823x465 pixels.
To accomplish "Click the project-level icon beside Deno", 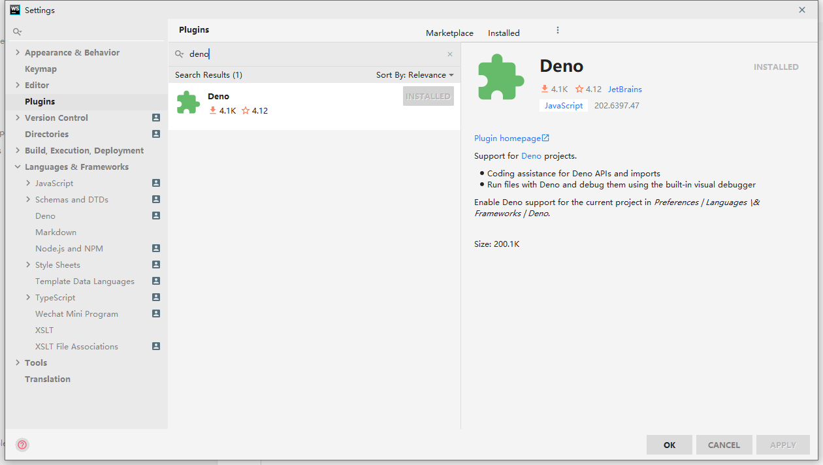I will (x=156, y=216).
